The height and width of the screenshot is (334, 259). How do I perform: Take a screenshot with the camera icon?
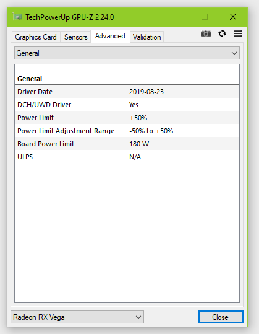pyautogui.click(x=206, y=33)
